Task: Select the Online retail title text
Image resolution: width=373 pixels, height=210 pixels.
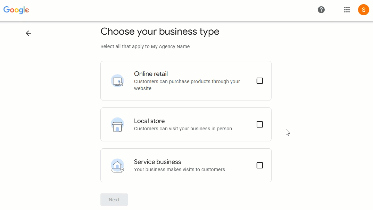Action: 151,74
